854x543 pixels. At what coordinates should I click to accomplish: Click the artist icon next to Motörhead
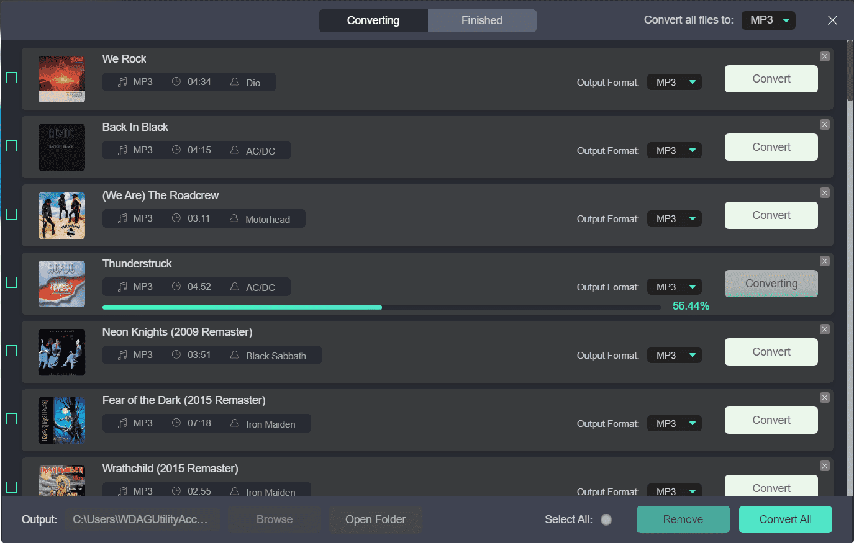pyautogui.click(x=234, y=218)
